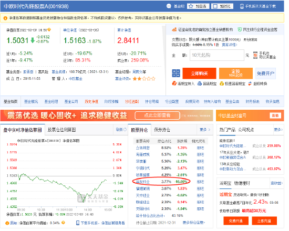
Task: Open the 中欧基金 manager link
Action: pyautogui.click(x=75, y=79)
